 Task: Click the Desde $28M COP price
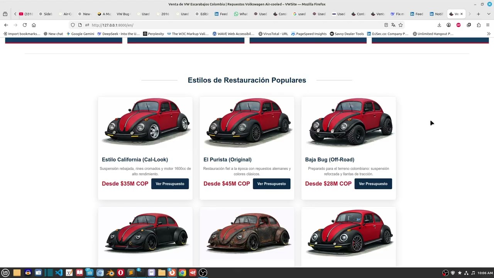[328, 184]
